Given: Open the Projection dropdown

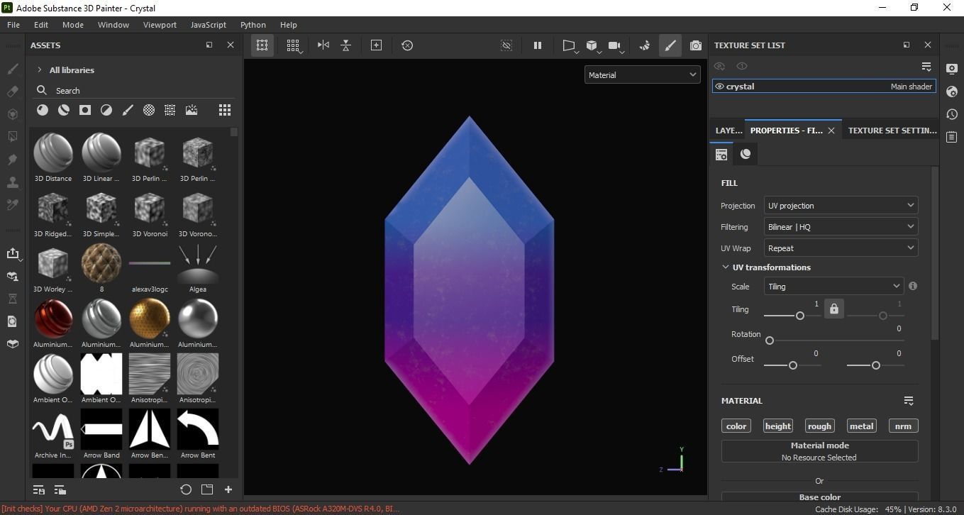Looking at the screenshot, I should click(841, 206).
